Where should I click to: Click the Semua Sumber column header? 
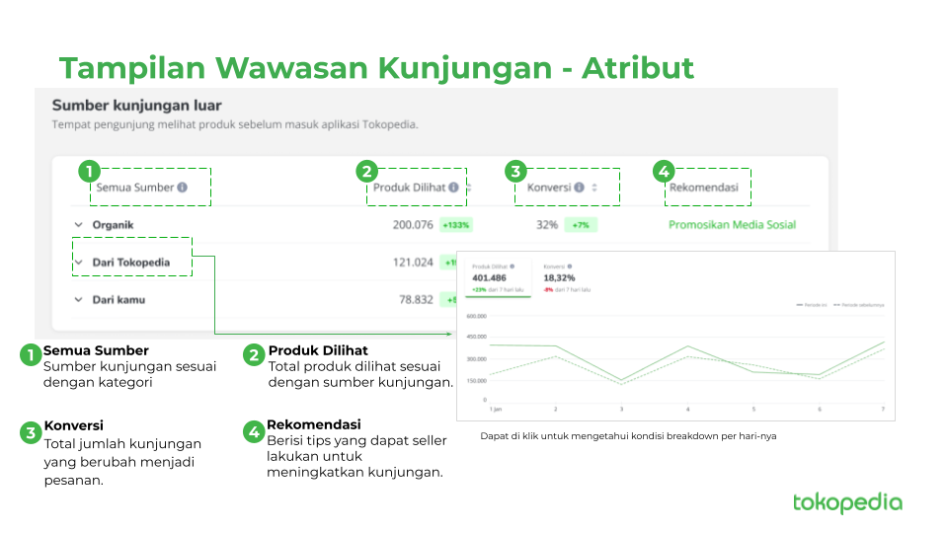pos(135,188)
